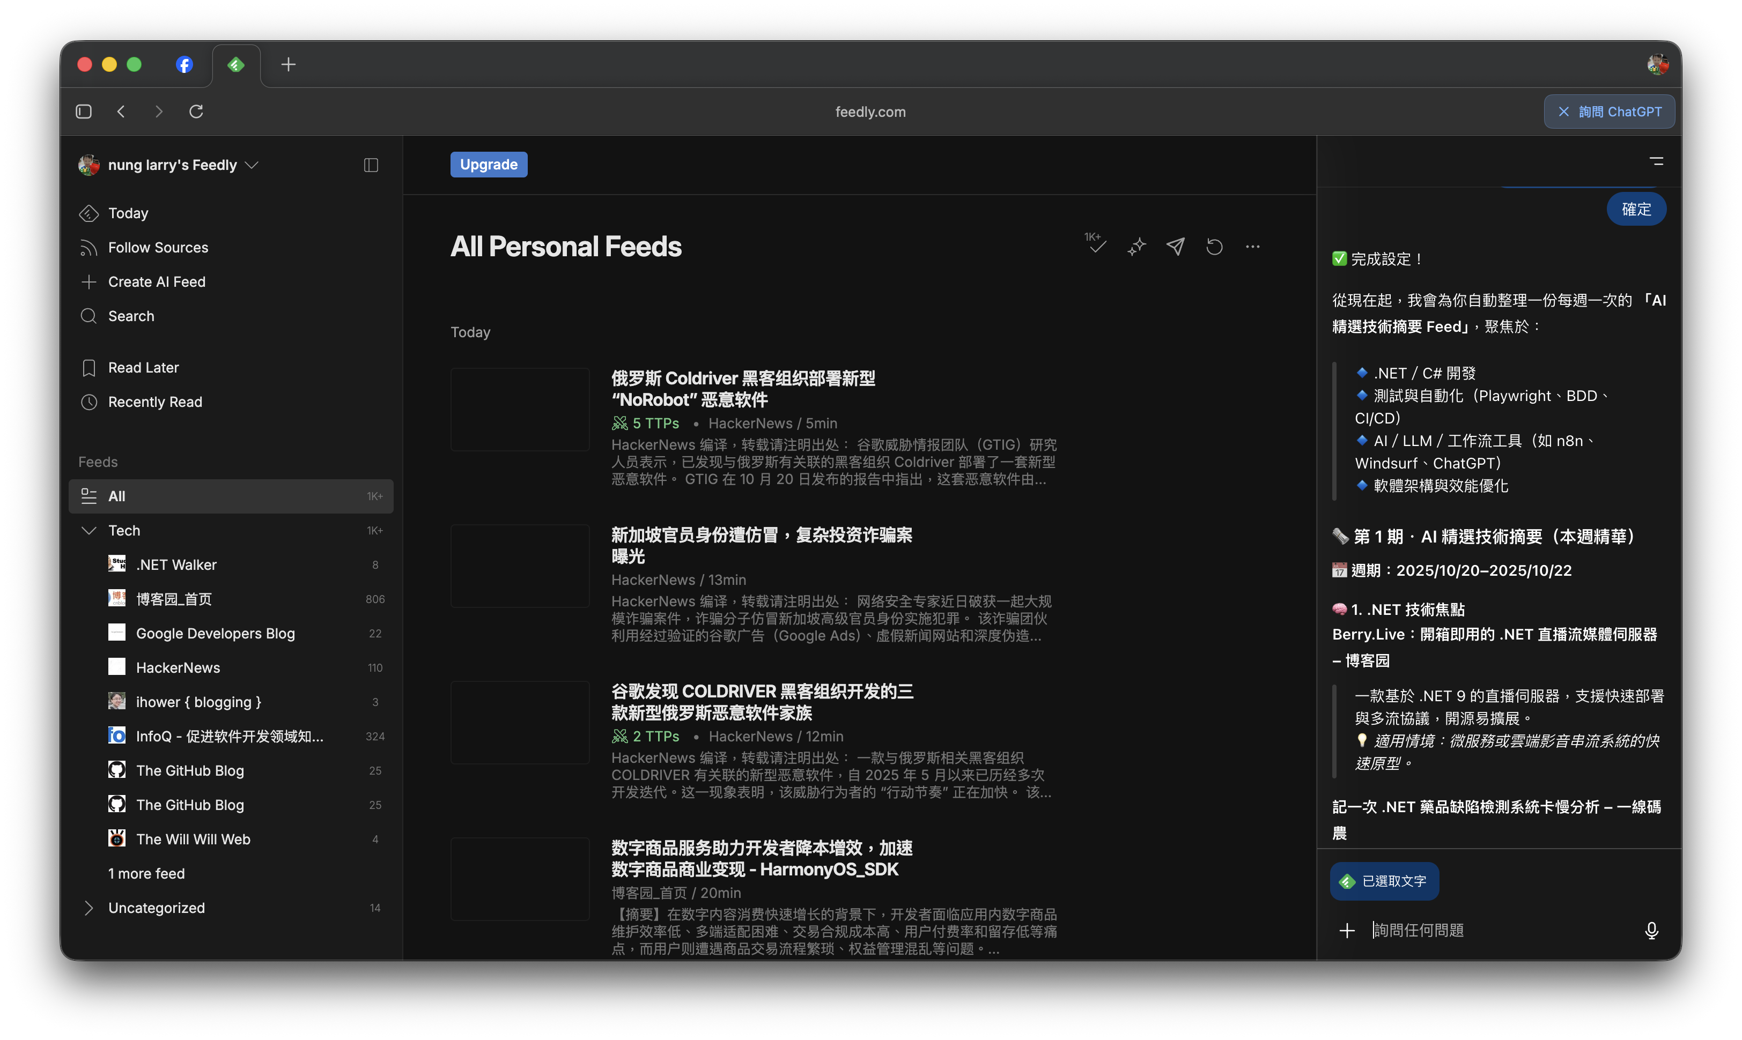Collapse the Tech feed folder

pos(88,531)
